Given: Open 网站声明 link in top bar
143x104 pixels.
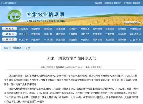Looking at the screenshot, I should [x=108, y=3].
